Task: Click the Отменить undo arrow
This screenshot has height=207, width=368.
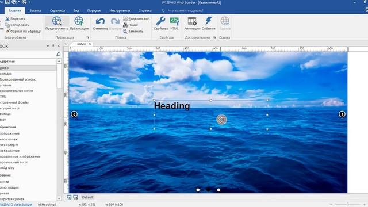Action: (x=100, y=21)
